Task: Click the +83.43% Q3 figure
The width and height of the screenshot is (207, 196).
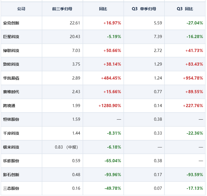Action: pos(194,64)
